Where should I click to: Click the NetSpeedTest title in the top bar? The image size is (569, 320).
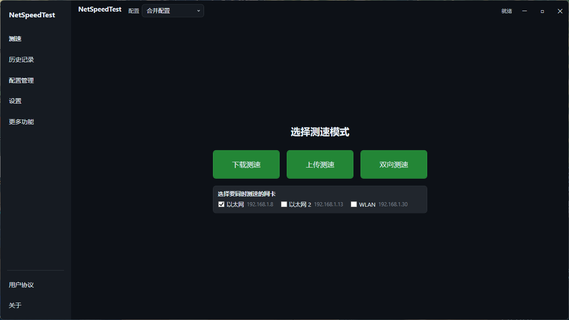tap(100, 9)
